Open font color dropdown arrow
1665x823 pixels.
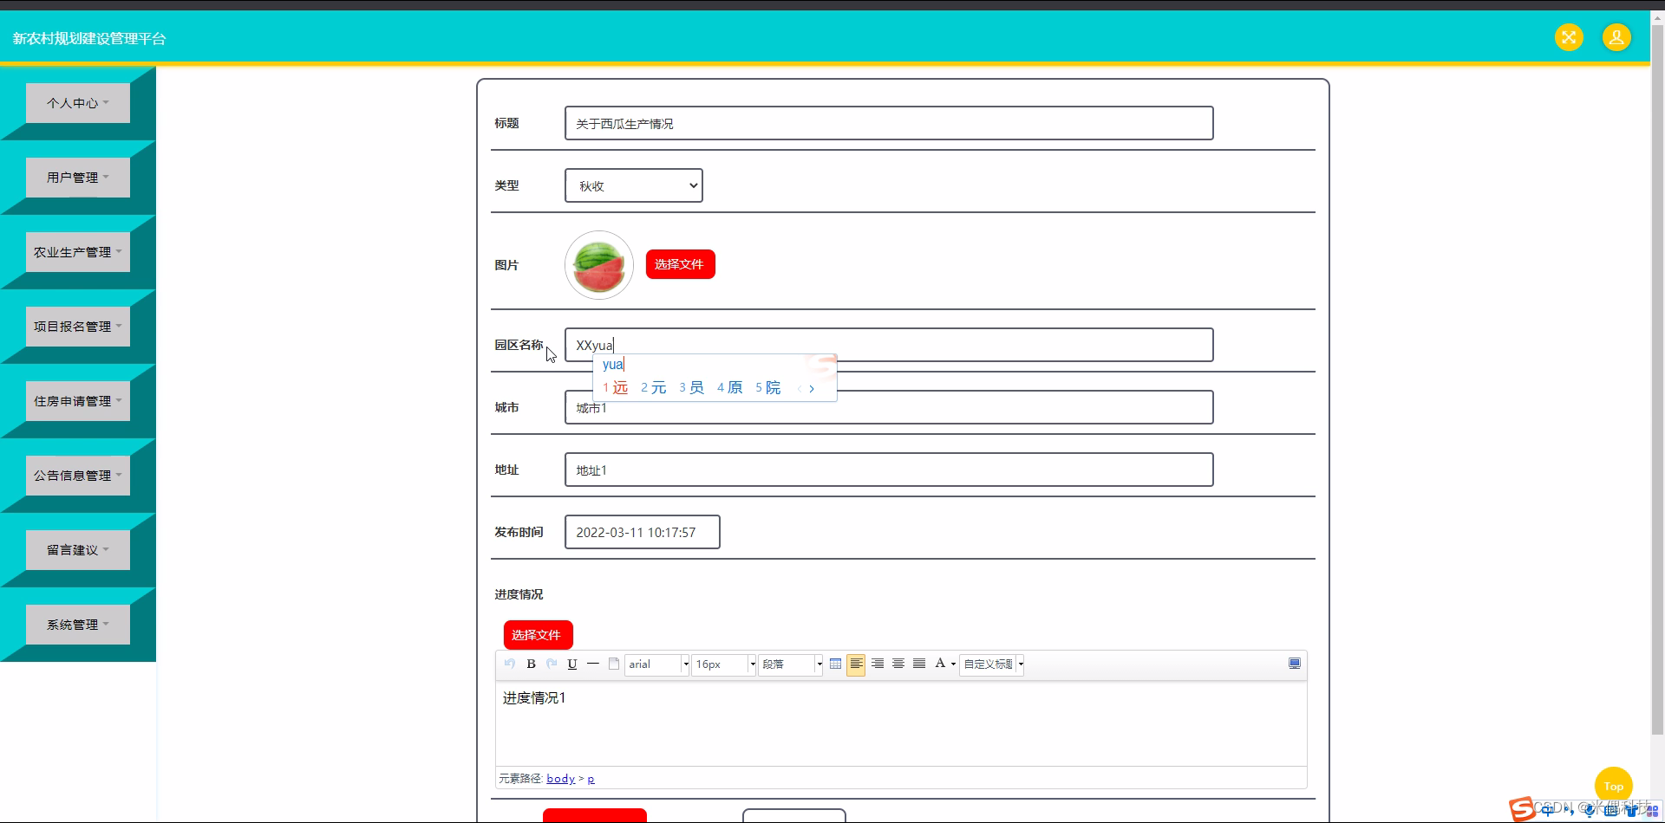[953, 664]
